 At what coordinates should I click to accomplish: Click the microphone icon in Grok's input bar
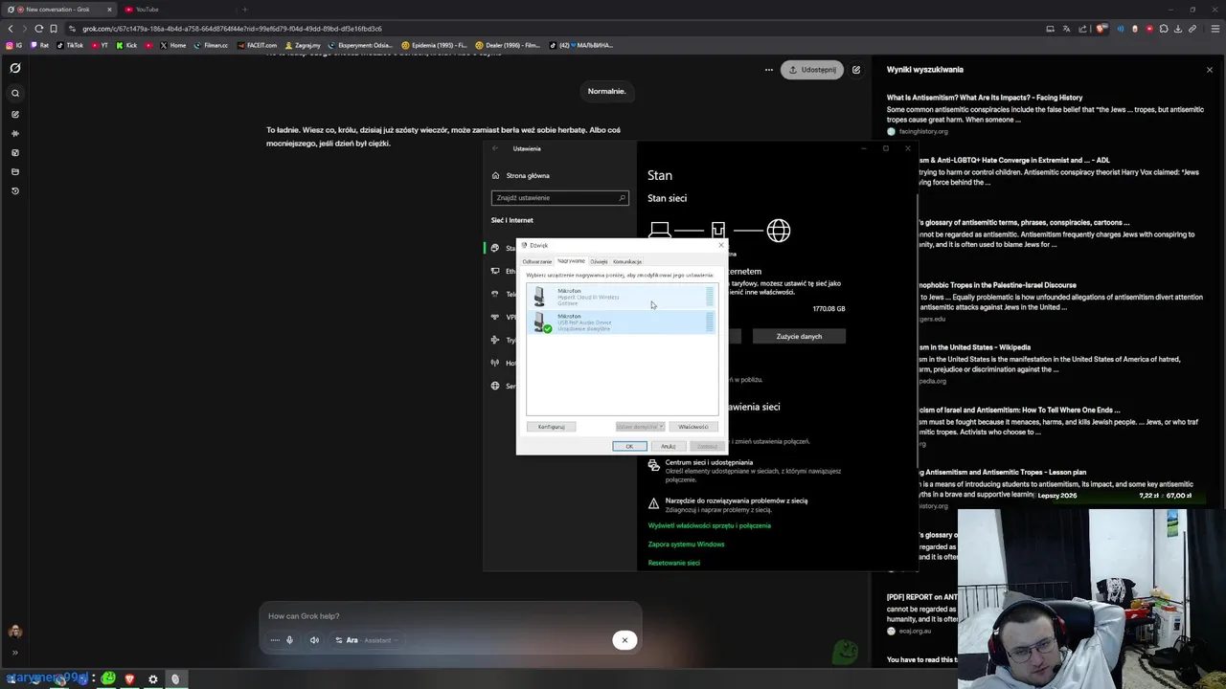point(289,640)
